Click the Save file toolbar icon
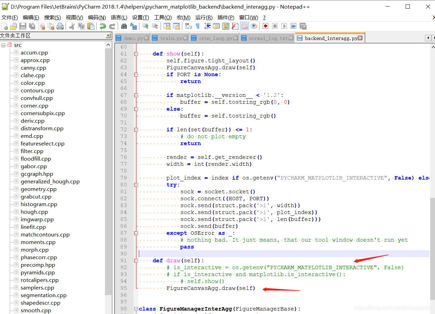Image resolution: width=435 pixels, height=314 pixels. [x=23, y=26]
